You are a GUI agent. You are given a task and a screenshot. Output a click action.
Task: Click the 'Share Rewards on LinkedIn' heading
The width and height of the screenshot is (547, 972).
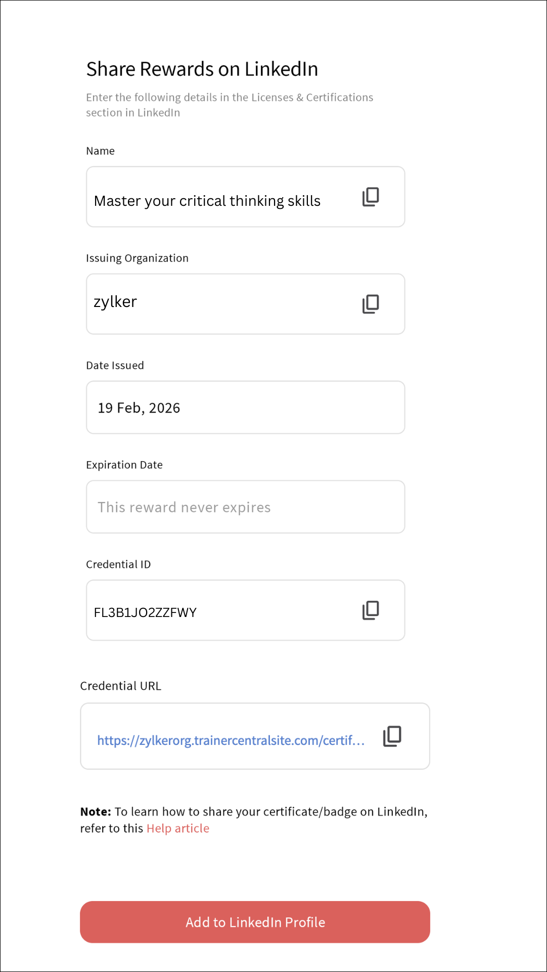pyautogui.click(x=202, y=69)
